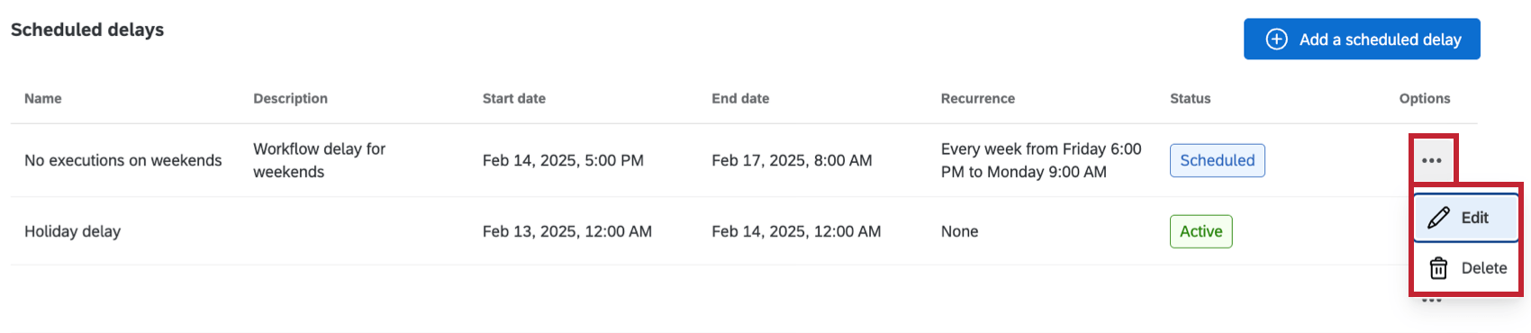Click the Start date column header

click(514, 98)
